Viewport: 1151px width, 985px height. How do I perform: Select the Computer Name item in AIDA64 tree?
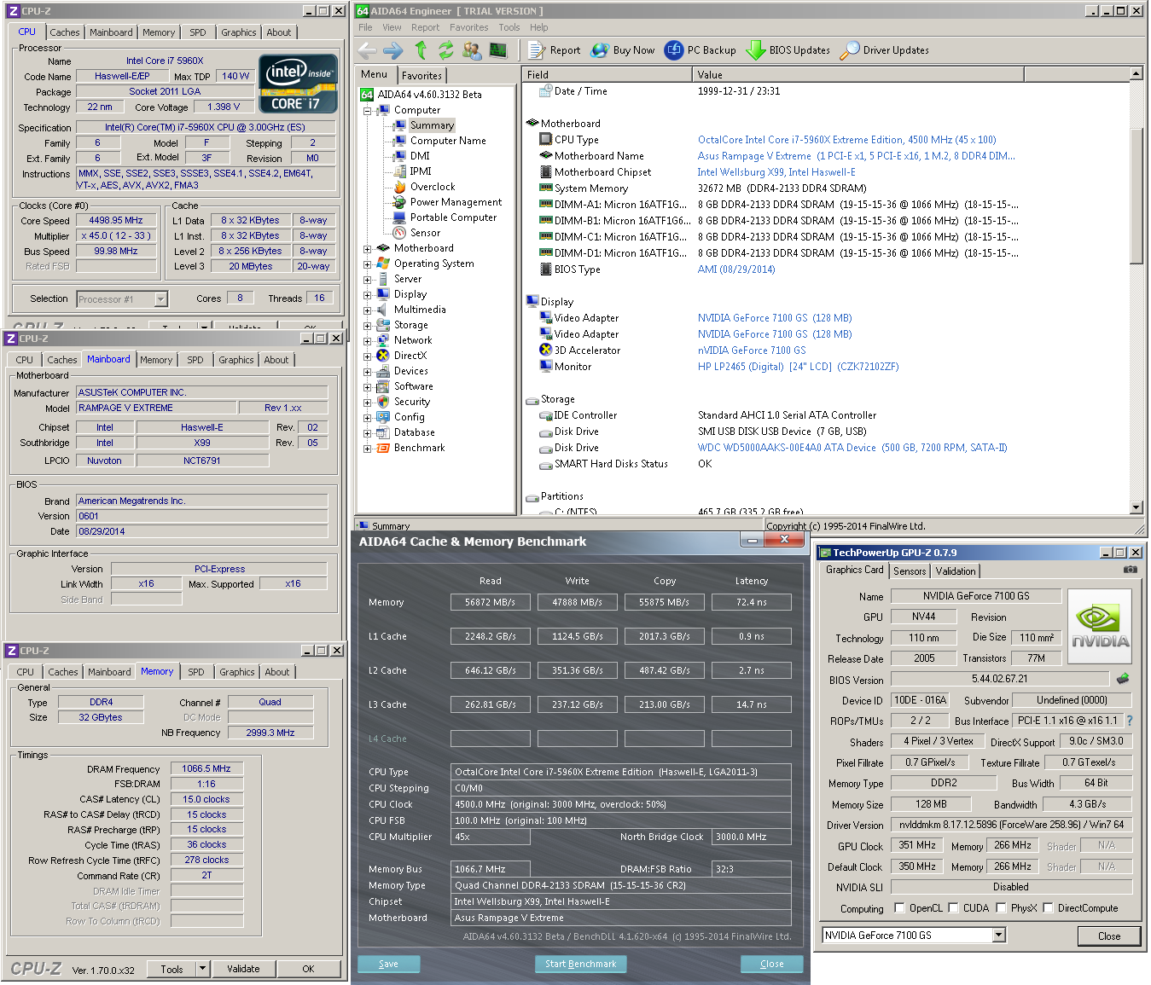[x=448, y=141]
